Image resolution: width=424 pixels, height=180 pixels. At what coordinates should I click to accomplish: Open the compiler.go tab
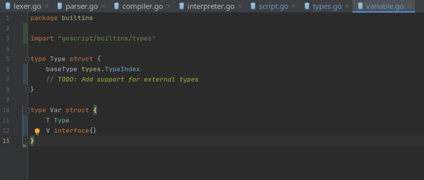point(142,6)
